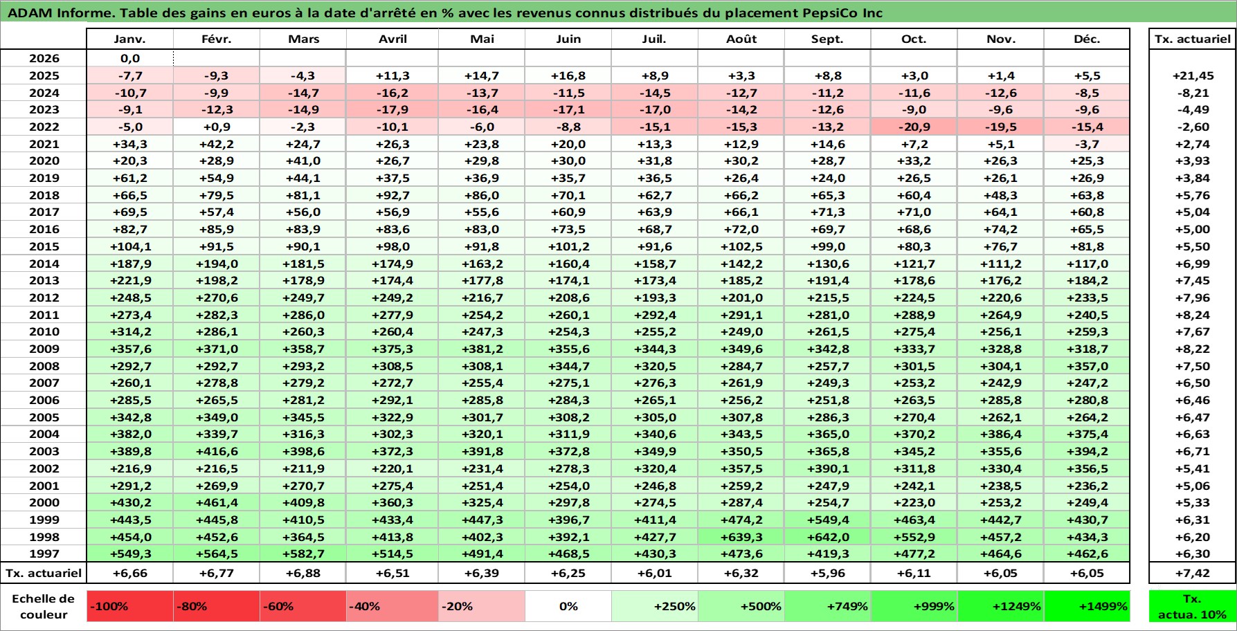The width and height of the screenshot is (1237, 631).
Task: Select the 1998 Sept. cell +642,0
Action: (828, 537)
